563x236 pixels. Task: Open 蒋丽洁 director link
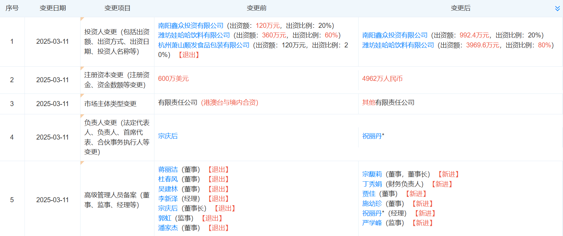click(168, 169)
